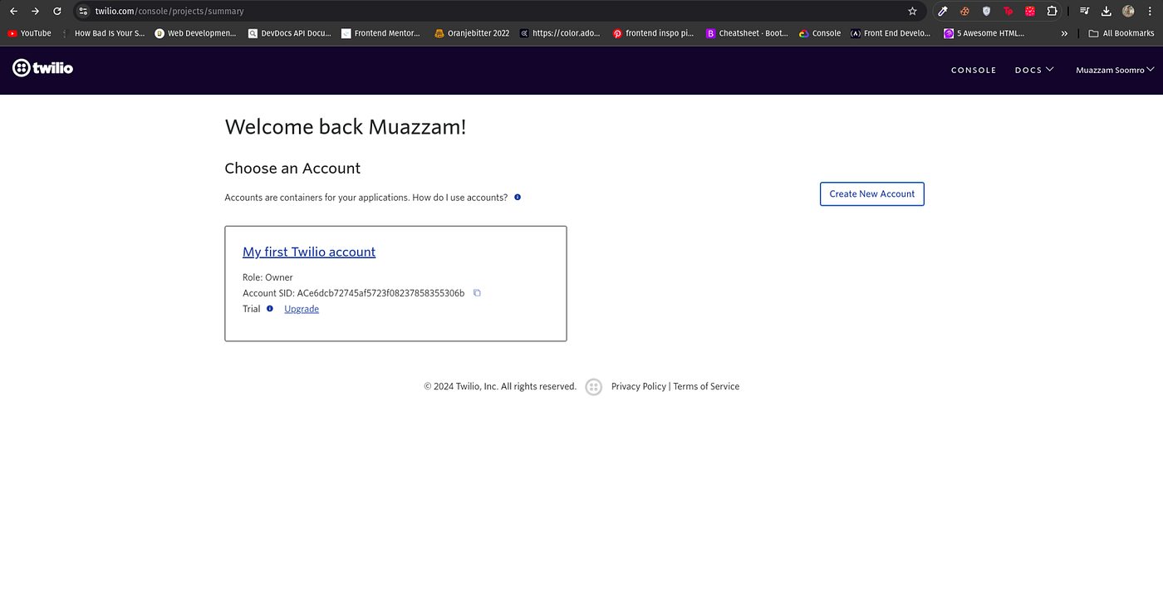Open the cookie editor extension
1163x607 pixels.
(x=964, y=11)
